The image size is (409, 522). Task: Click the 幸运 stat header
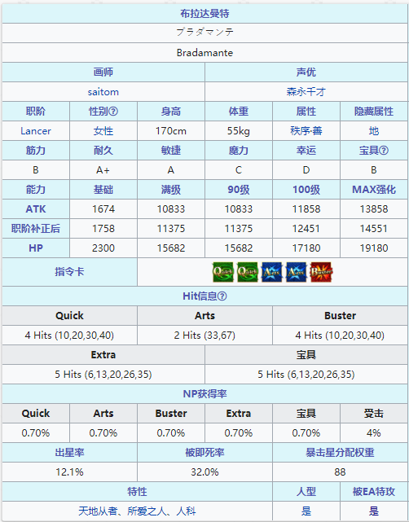point(306,151)
